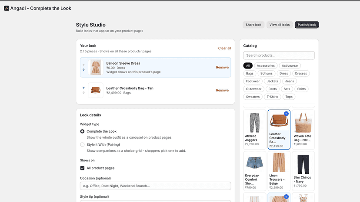Uncheck All product pages checkbox
This screenshot has height=202, width=360.
tap(82, 168)
